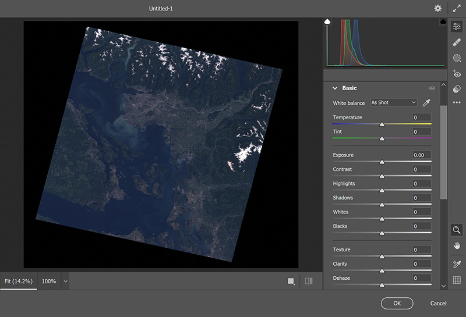This screenshot has width=466, height=317.
Task: Toggle Basic panel visibility eye
Action: coord(432,88)
